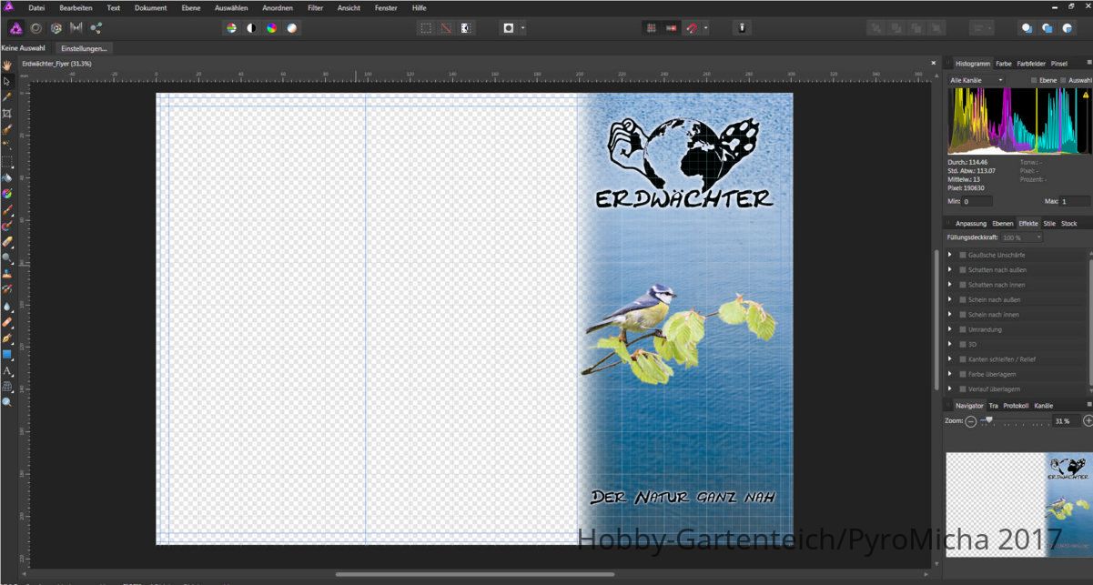The image size is (1093, 585).
Task: Select the Rectangle shape tool
Action: pos(7,354)
